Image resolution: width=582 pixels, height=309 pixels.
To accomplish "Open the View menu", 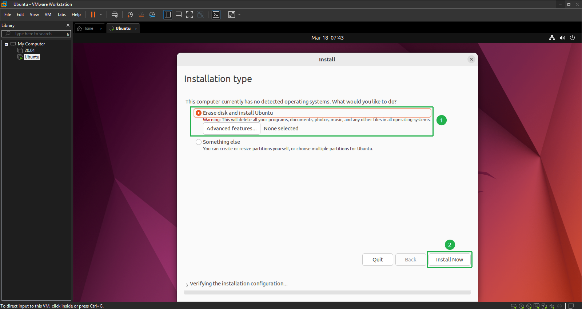I will point(34,15).
